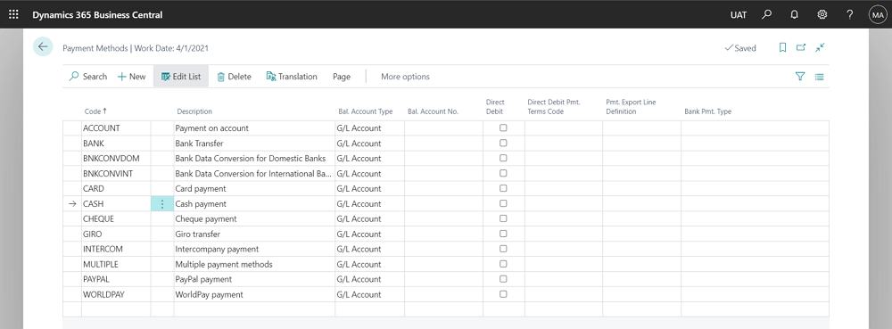Tick Direct Debit for BNKCONVDOM

coord(503,158)
